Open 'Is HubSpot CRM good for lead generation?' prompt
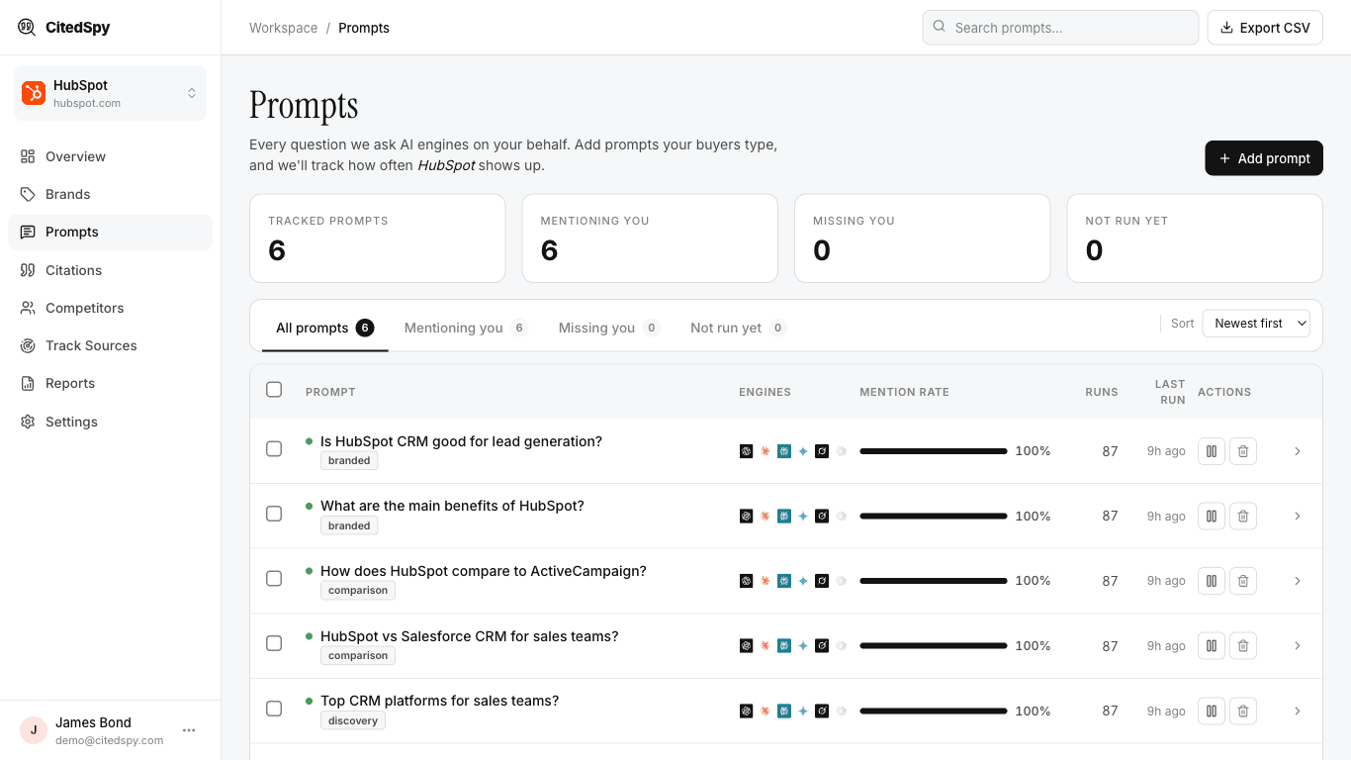This screenshot has height=760, width=1351. pyautogui.click(x=461, y=441)
